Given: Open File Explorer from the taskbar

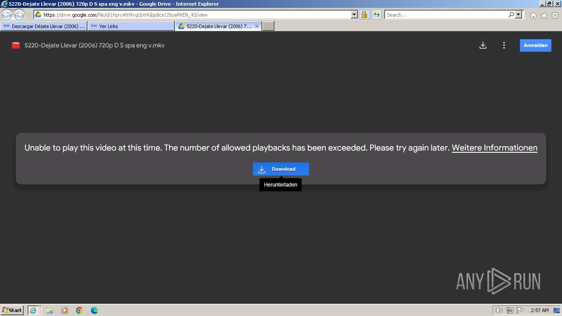Looking at the screenshot, I should pos(50,310).
